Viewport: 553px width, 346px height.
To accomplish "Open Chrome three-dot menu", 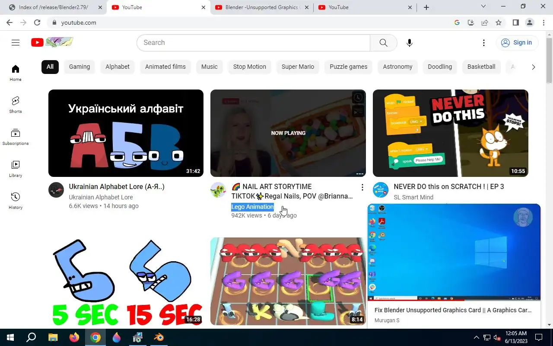I will click(x=543, y=22).
